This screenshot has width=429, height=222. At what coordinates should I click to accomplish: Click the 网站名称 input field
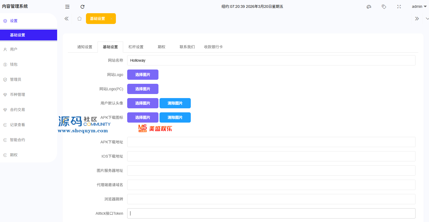[271, 60]
